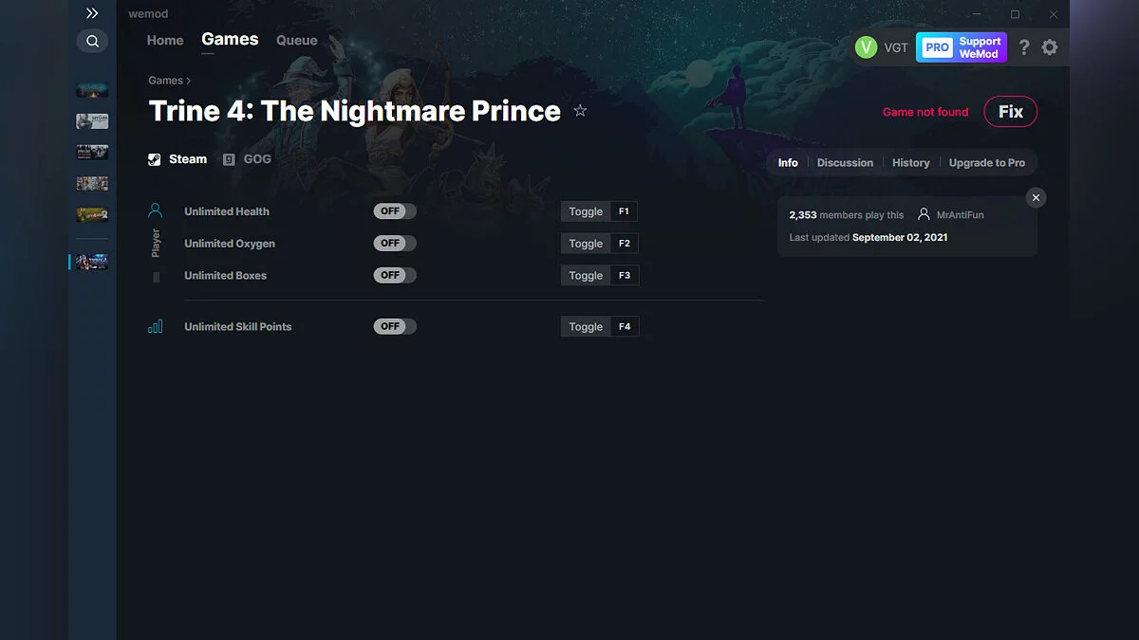Image resolution: width=1139 pixels, height=640 pixels.
Task: Switch to the Discussion tab
Action: click(x=845, y=162)
